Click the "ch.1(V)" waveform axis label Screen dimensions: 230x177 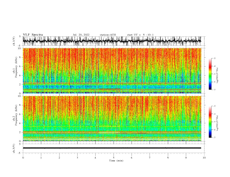click(14, 41)
